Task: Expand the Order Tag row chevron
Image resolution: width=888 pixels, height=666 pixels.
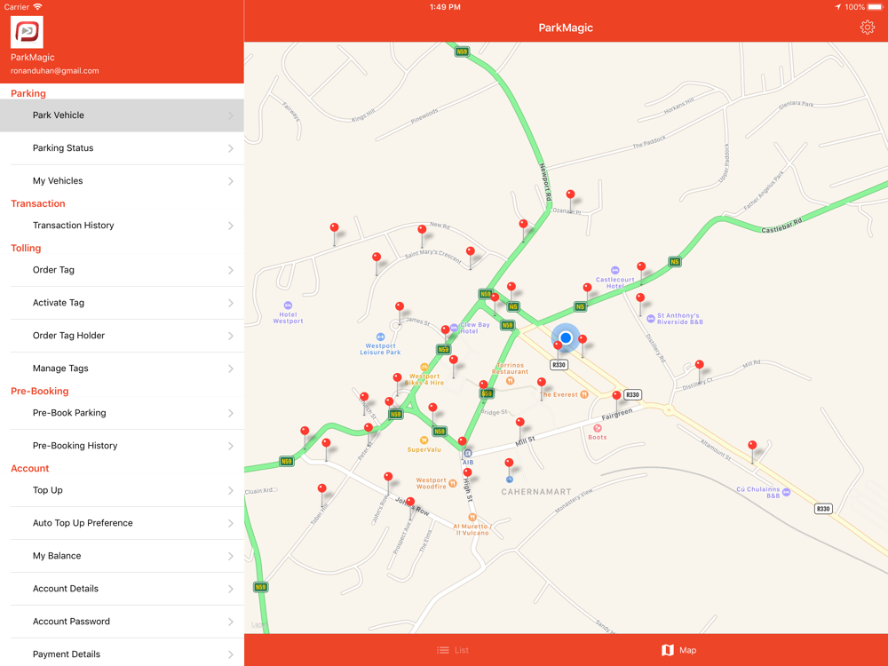Action: (x=231, y=270)
